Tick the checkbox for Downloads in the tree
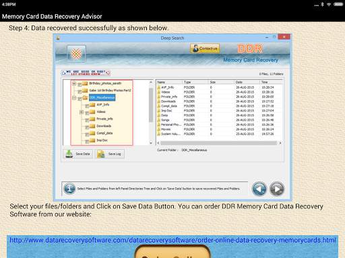The width and height of the screenshot is (345, 258). (x=87, y=128)
